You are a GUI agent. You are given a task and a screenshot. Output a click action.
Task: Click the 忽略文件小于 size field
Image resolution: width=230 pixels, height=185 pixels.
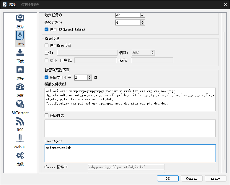click(81, 78)
